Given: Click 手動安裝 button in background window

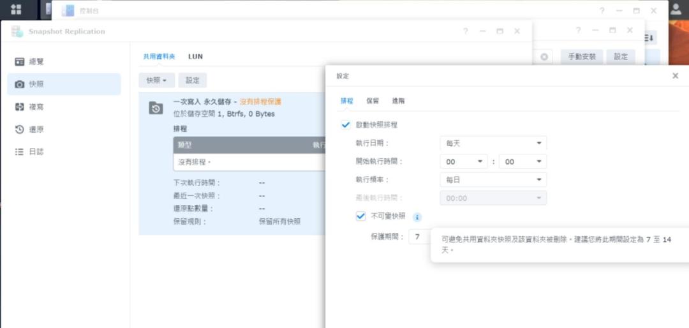Looking at the screenshot, I should click(582, 57).
